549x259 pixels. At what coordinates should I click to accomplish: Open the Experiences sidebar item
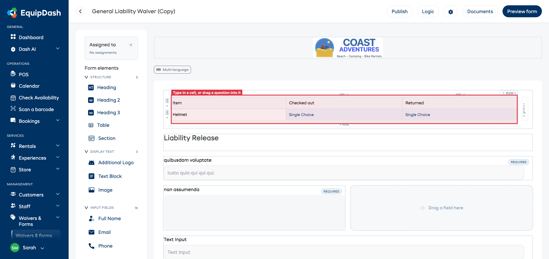pos(32,158)
